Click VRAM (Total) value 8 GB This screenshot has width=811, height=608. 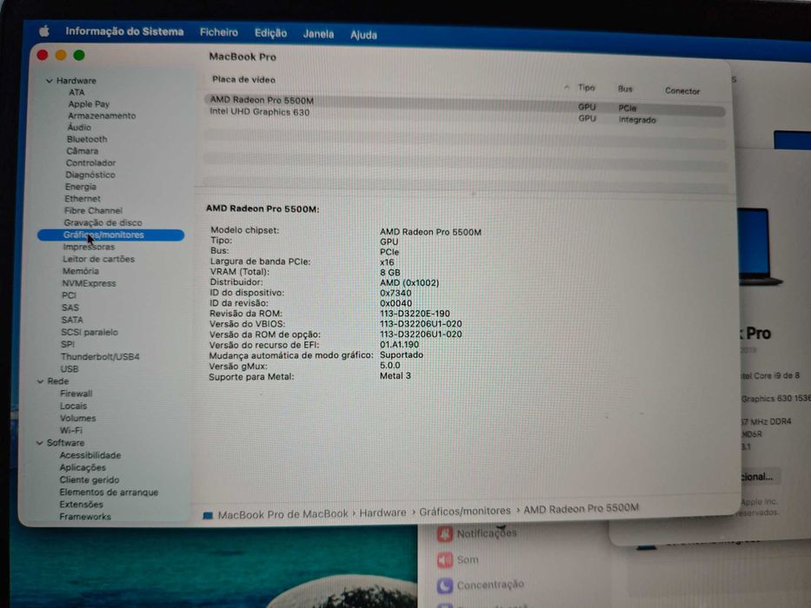(x=390, y=273)
